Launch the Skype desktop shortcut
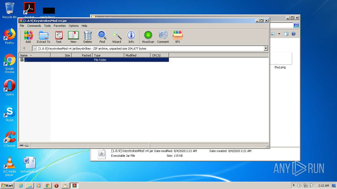The width and height of the screenshot is (337, 189). (9, 113)
